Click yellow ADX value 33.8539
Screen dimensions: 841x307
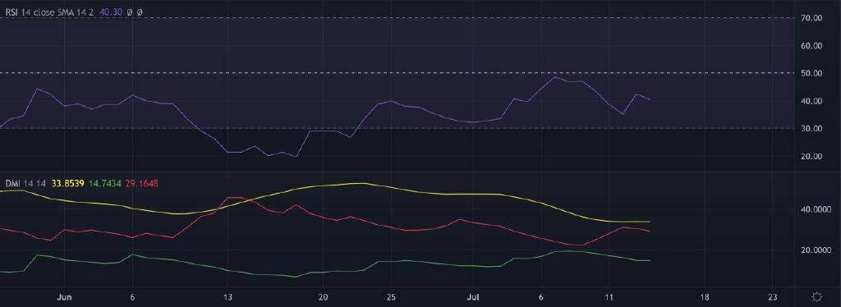pyautogui.click(x=67, y=183)
